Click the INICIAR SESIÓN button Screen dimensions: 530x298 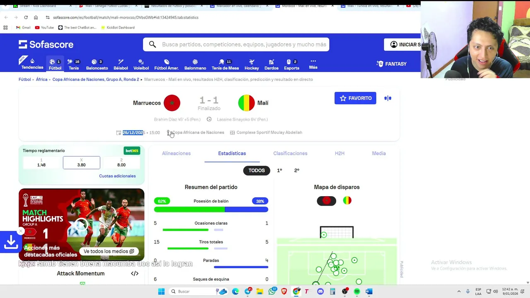click(402, 44)
